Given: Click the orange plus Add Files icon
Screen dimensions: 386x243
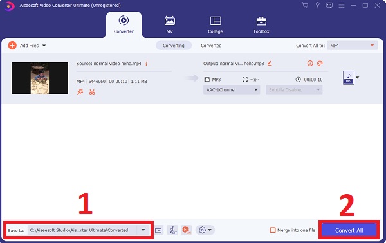Looking at the screenshot, I should 12,46.
